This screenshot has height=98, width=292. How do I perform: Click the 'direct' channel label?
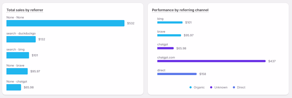[x=161, y=70]
